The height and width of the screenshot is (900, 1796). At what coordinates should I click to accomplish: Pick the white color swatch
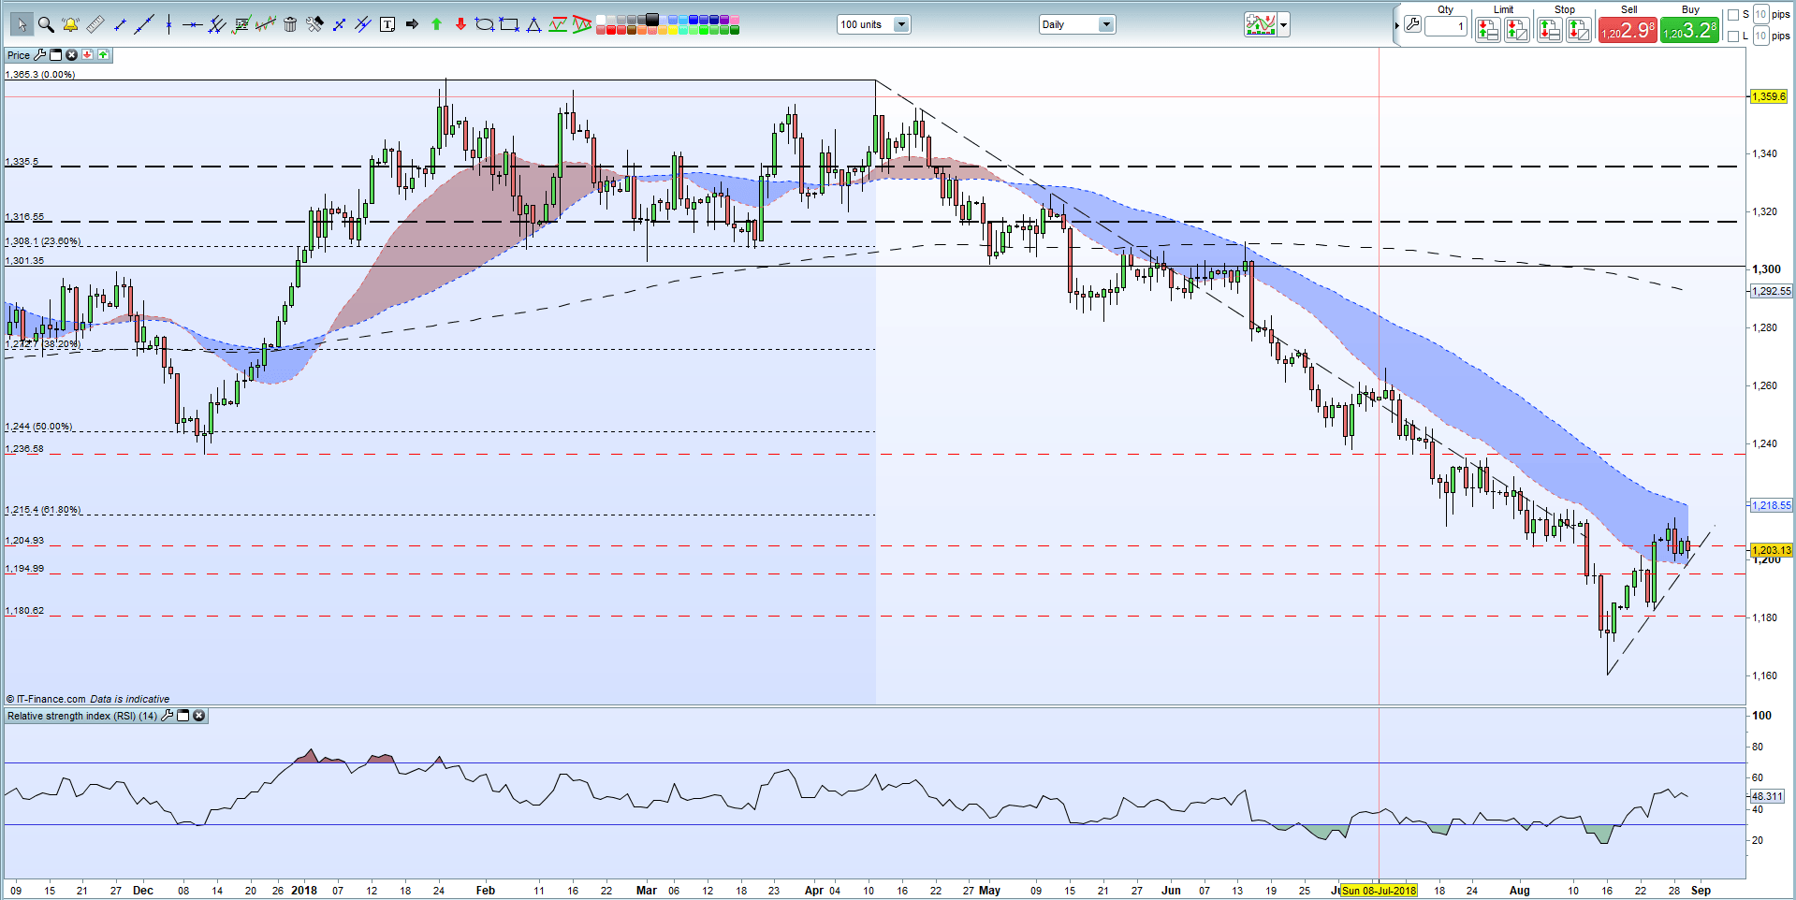[601, 19]
